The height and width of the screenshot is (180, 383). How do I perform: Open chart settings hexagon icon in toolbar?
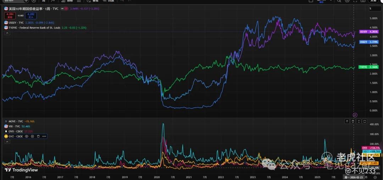(x=347, y=1)
